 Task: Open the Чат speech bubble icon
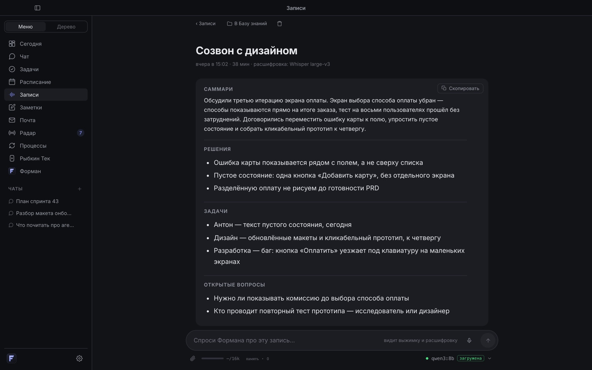click(12, 56)
